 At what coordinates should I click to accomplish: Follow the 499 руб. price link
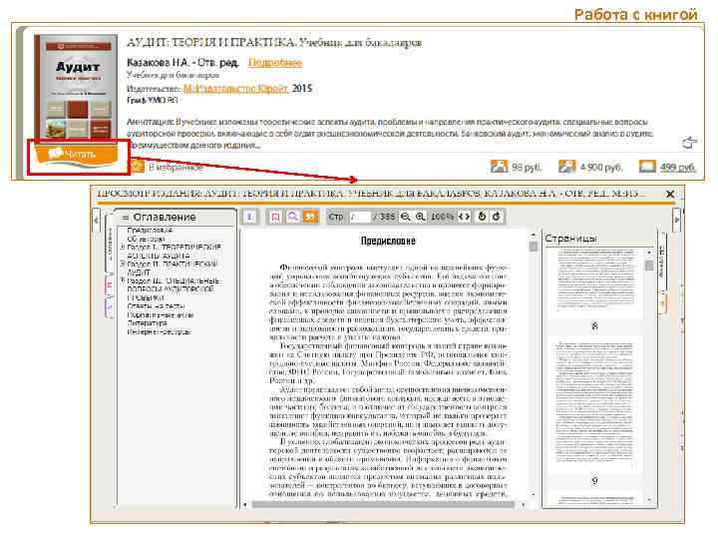click(x=678, y=168)
